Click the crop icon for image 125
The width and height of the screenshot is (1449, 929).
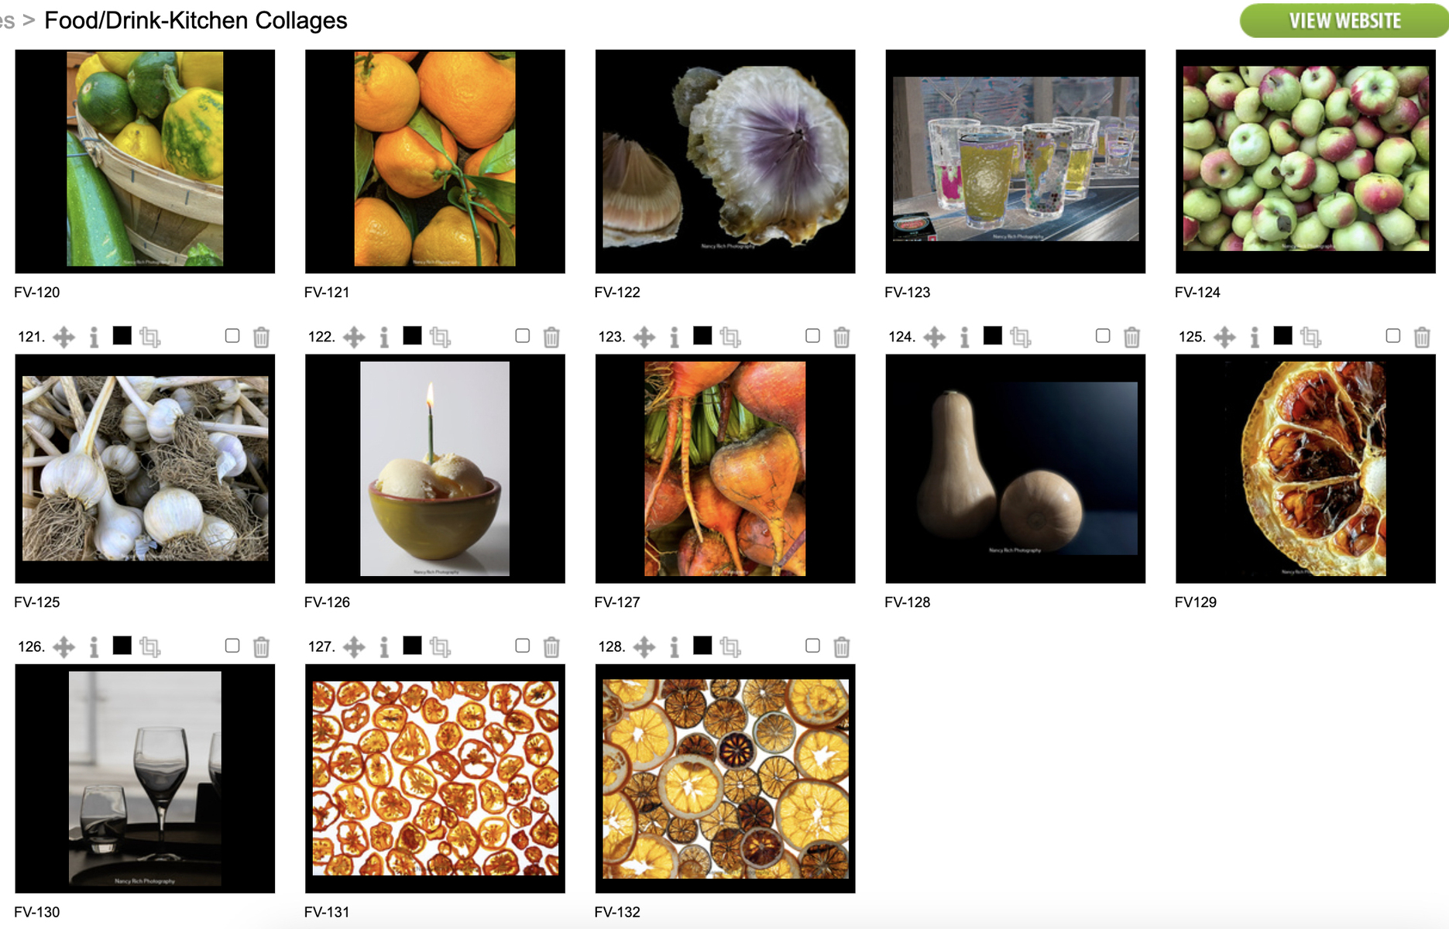coord(1310,337)
